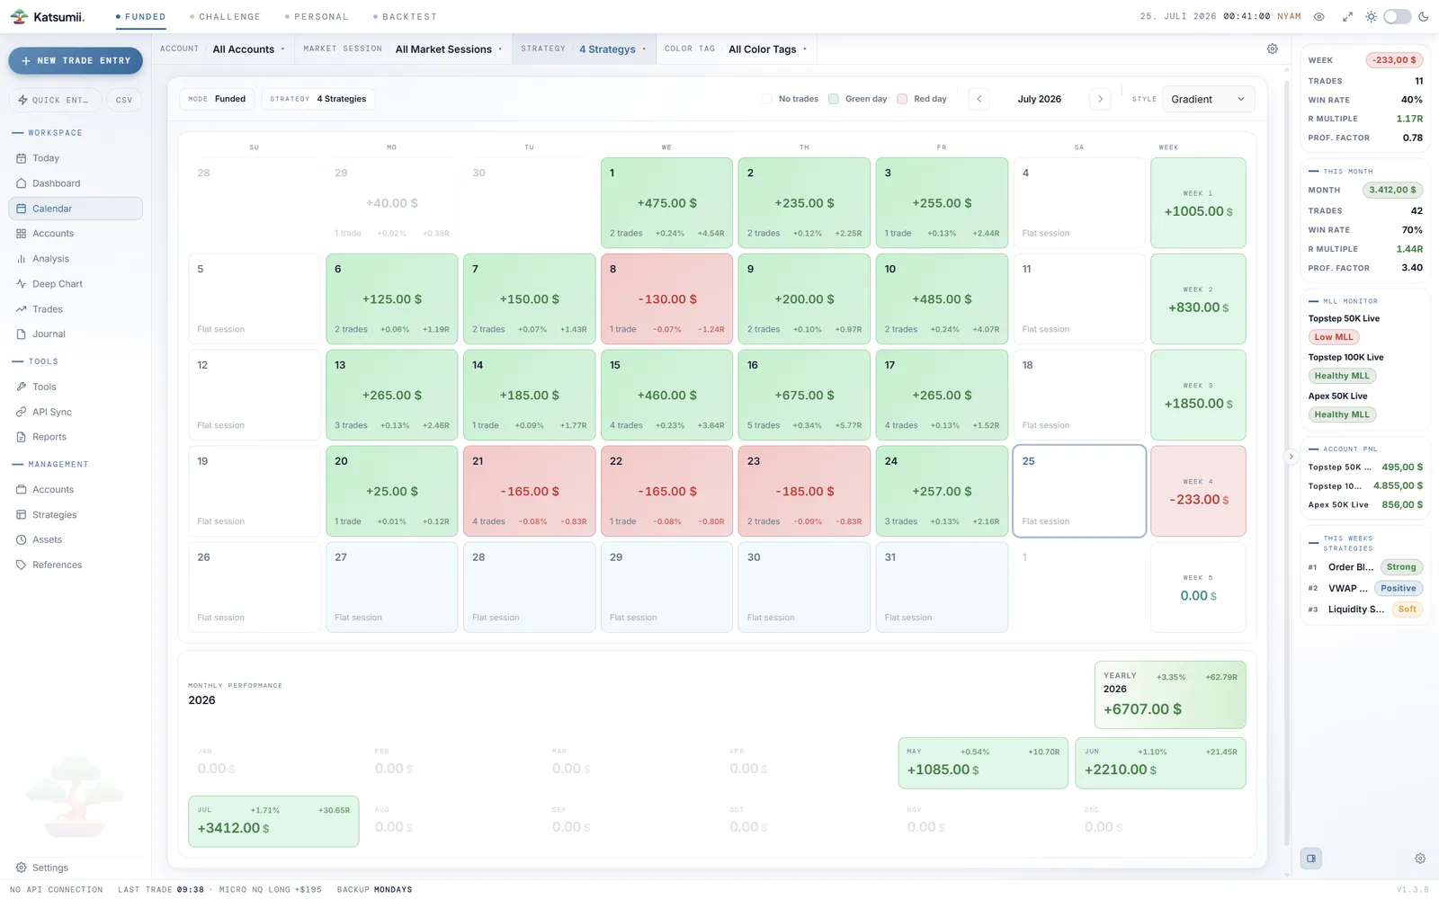Open the All Market Sessions dropdown
The image size is (1439, 899).
pos(449,49)
